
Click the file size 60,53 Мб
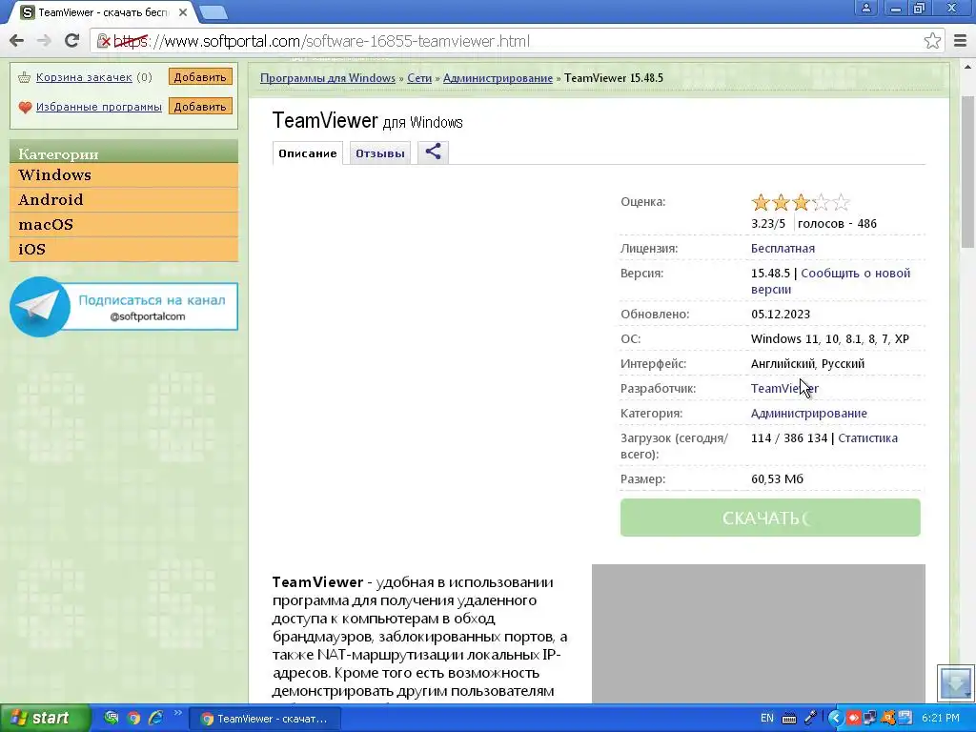pos(777,479)
